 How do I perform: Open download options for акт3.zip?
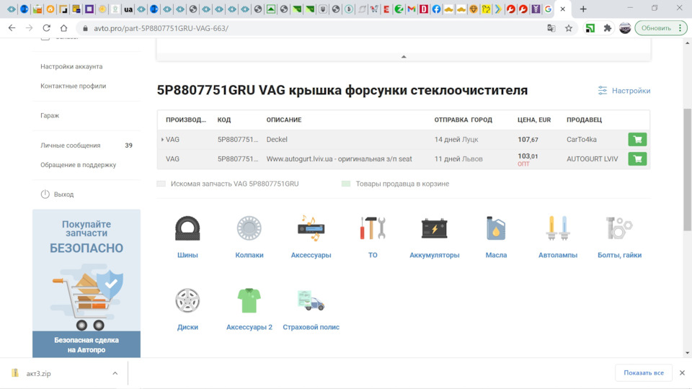click(115, 373)
